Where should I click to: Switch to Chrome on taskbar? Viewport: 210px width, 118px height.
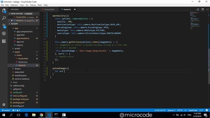41,115
